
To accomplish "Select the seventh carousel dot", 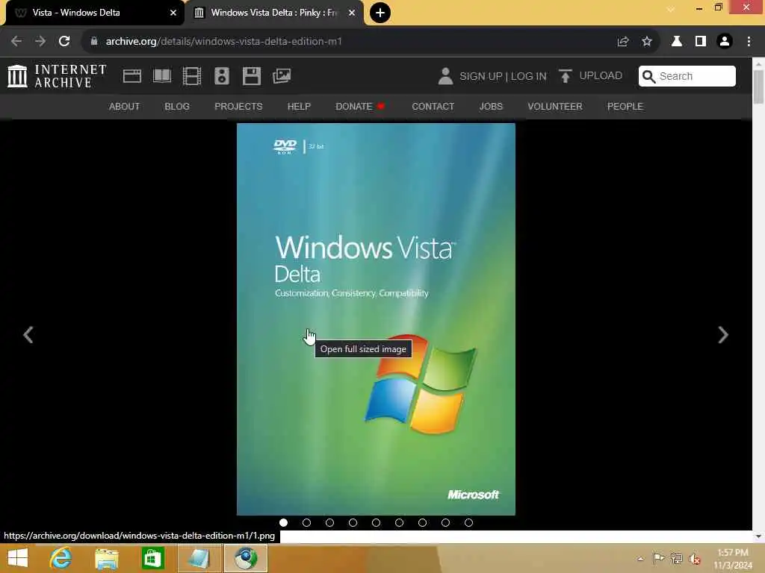I will [x=423, y=522].
